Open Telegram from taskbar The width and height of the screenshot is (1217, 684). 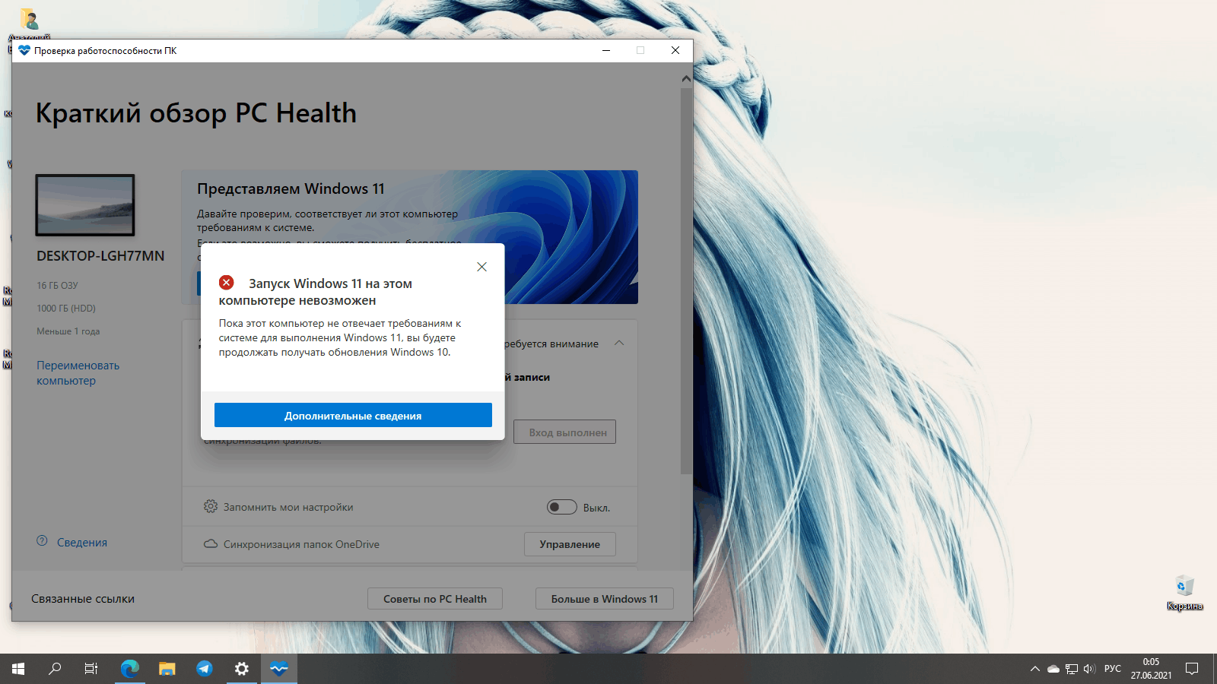[x=205, y=669]
